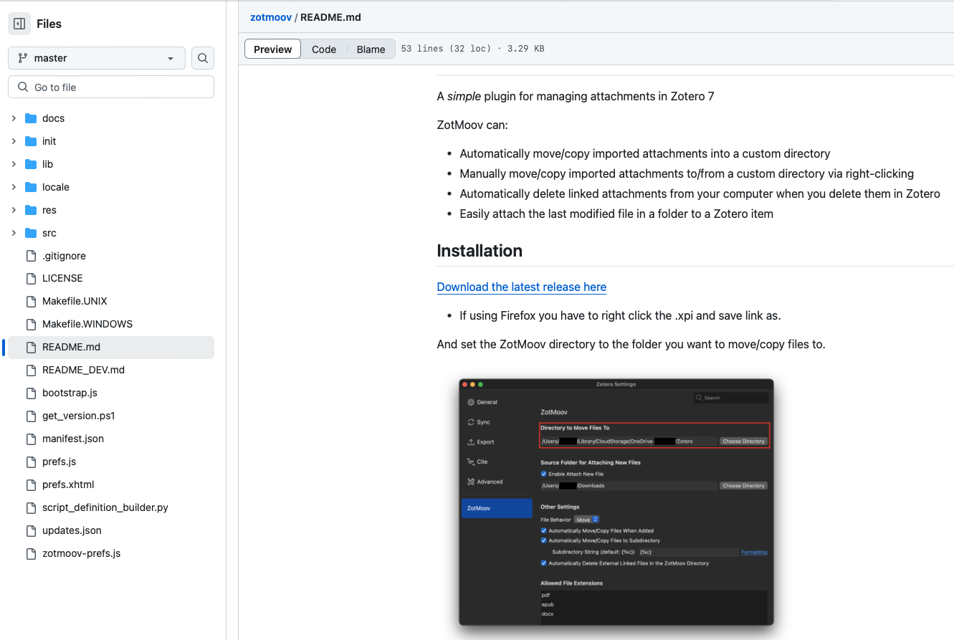Open the master branch dropdown
Image resolution: width=954 pixels, height=640 pixels.
tap(96, 58)
